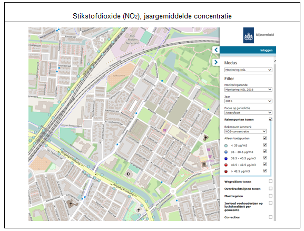Enable Invloed veehouderijen op luchtkwaliteit checkbox
304x231 pixels.
270,203
